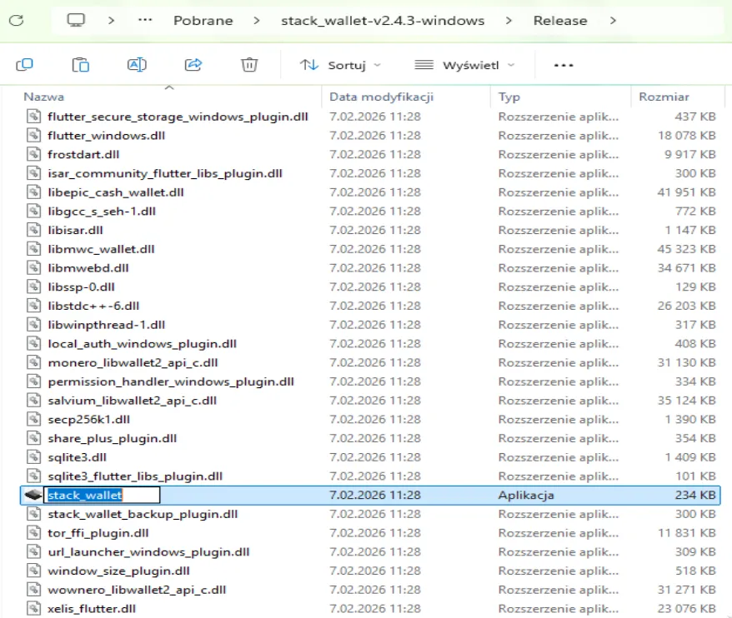Click the Copy toolbar icon
732x618 pixels.
(x=24, y=64)
